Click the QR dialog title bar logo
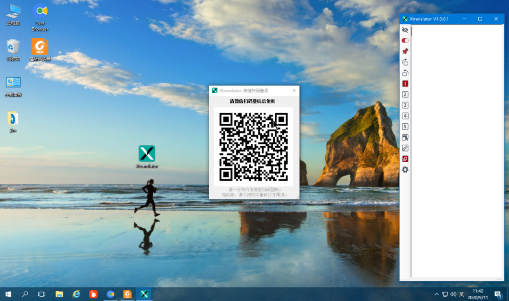The image size is (509, 301). (214, 90)
